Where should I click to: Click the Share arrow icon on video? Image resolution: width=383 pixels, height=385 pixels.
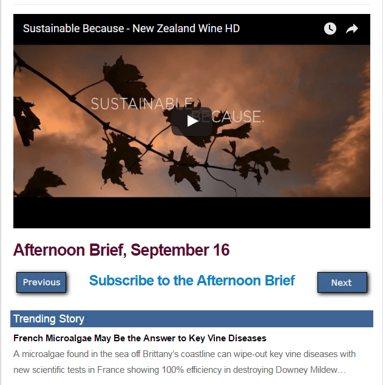tap(352, 29)
